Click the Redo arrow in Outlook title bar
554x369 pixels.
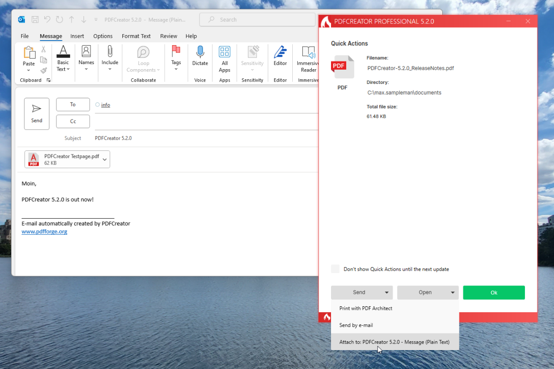(59, 19)
